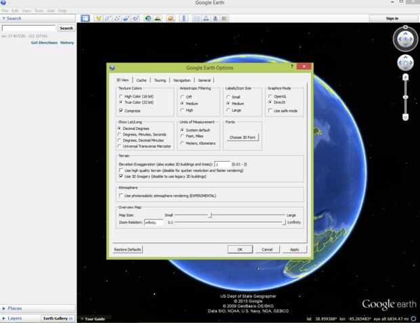Click the Add Placemark pushpin icon
This screenshot has width=420, height=323.
point(99,18)
